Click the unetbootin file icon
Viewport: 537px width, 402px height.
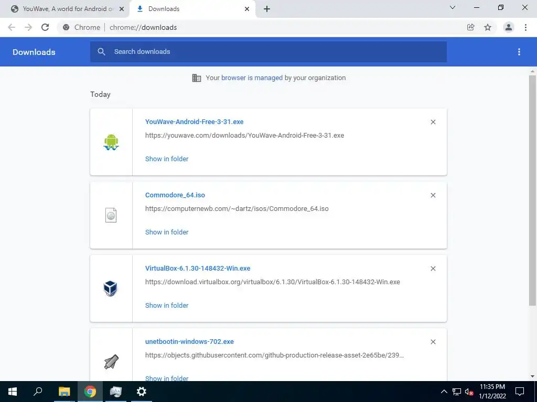click(111, 362)
